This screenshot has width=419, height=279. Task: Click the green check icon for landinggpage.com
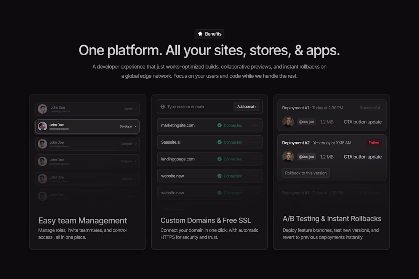pyautogui.click(x=219, y=159)
